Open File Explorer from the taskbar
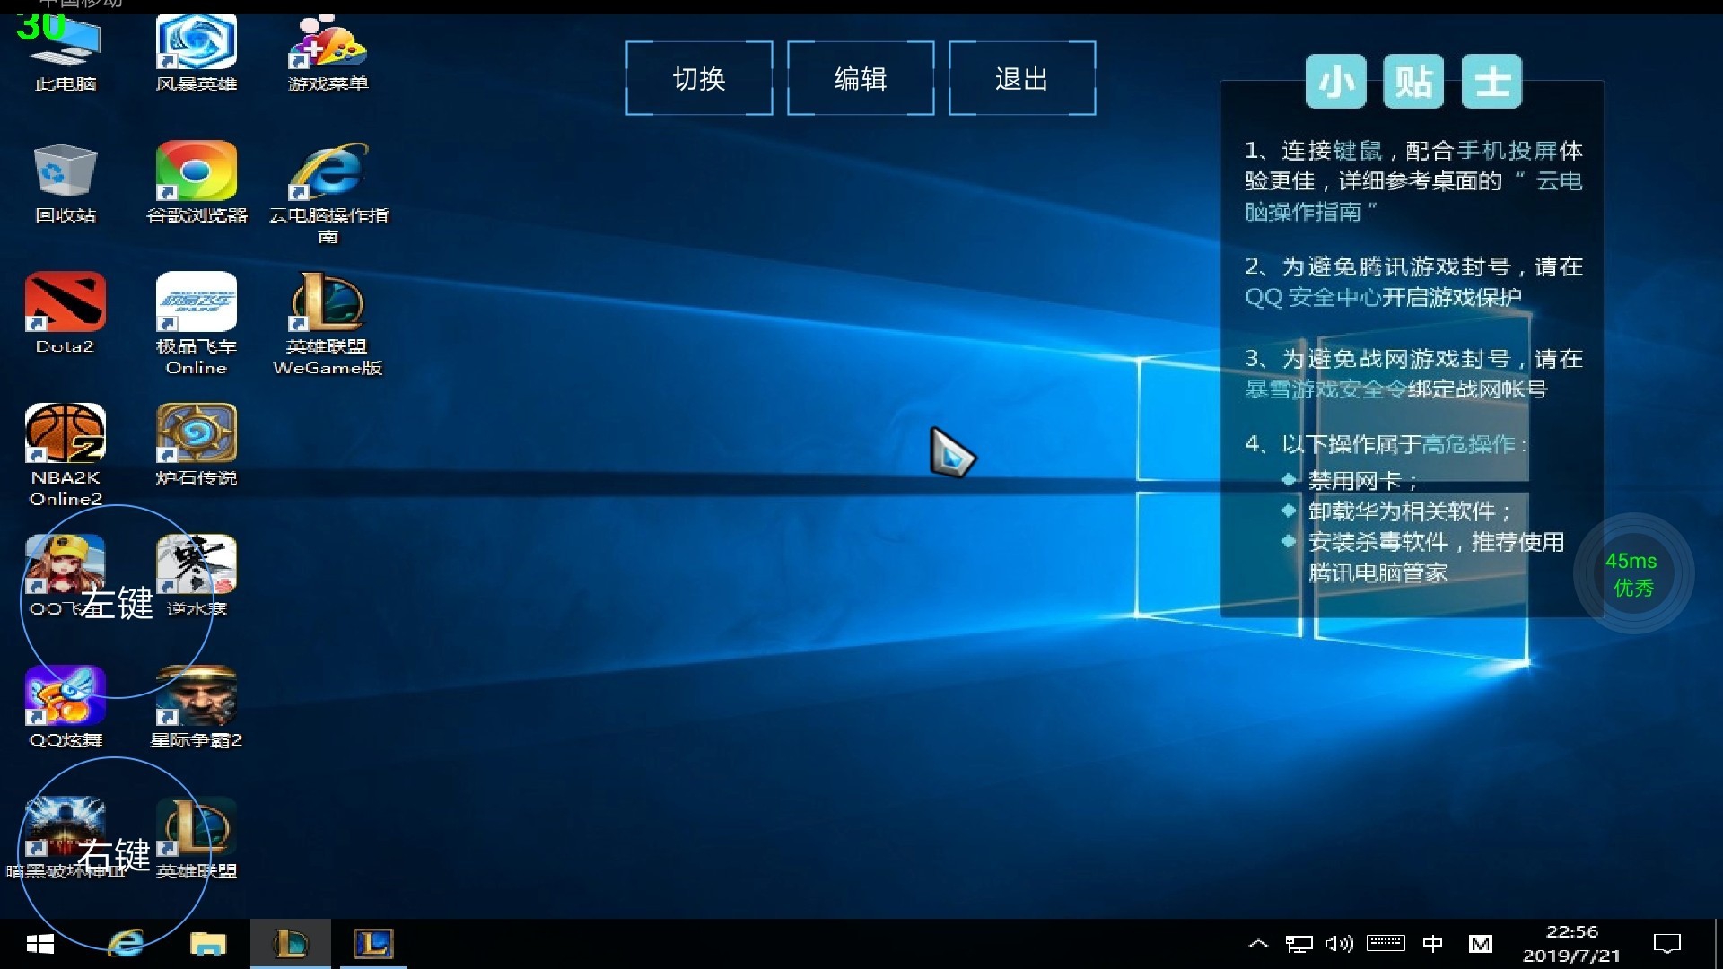 point(208,944)
